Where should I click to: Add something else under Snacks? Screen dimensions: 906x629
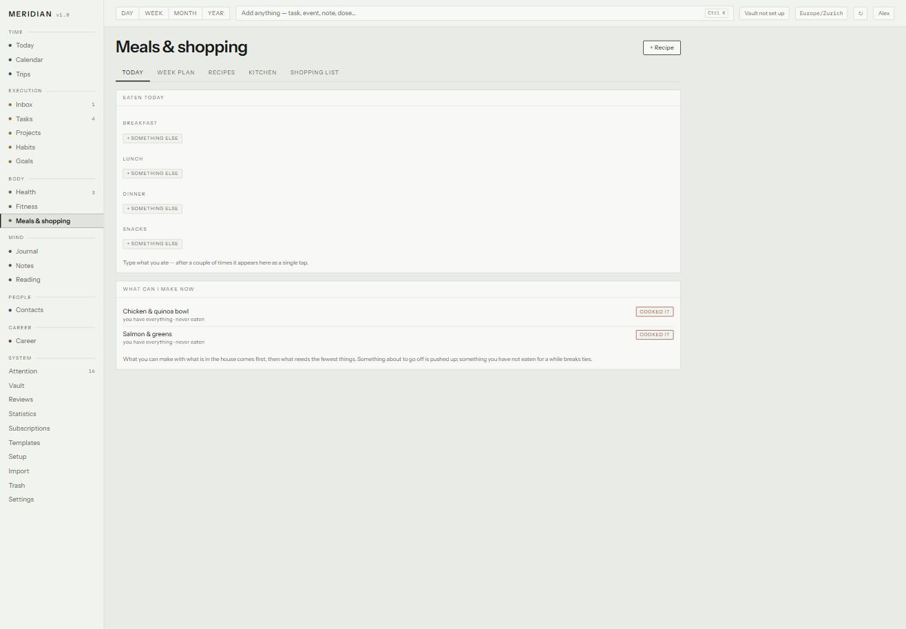pos(152,244)
